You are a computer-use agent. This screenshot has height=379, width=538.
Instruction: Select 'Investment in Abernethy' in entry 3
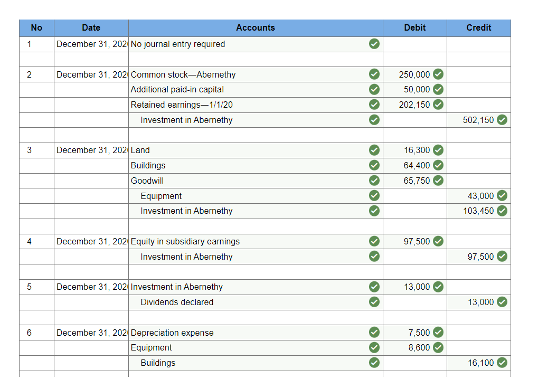[186, 211]
